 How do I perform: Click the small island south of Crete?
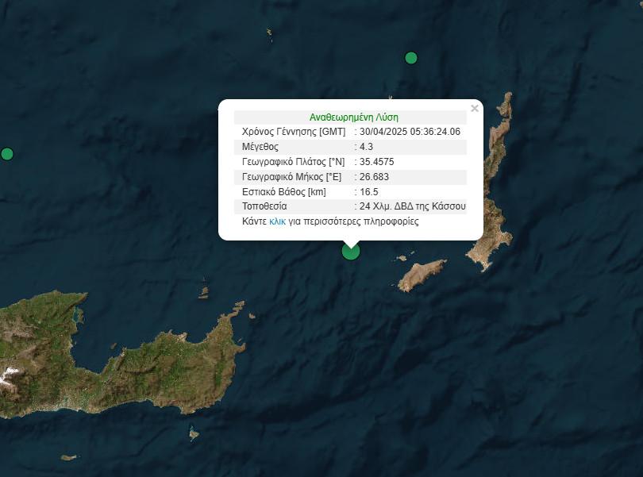pos(194,433)
